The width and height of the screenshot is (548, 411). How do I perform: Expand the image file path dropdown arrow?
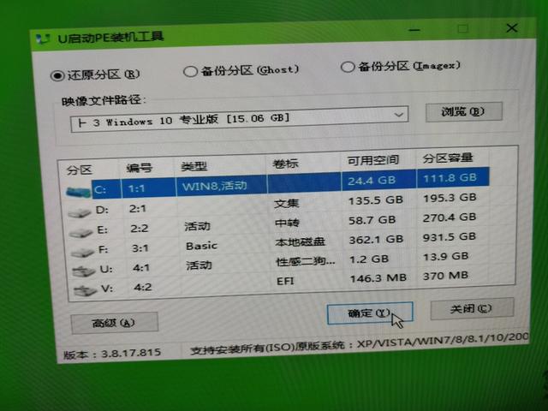(398, 115)
